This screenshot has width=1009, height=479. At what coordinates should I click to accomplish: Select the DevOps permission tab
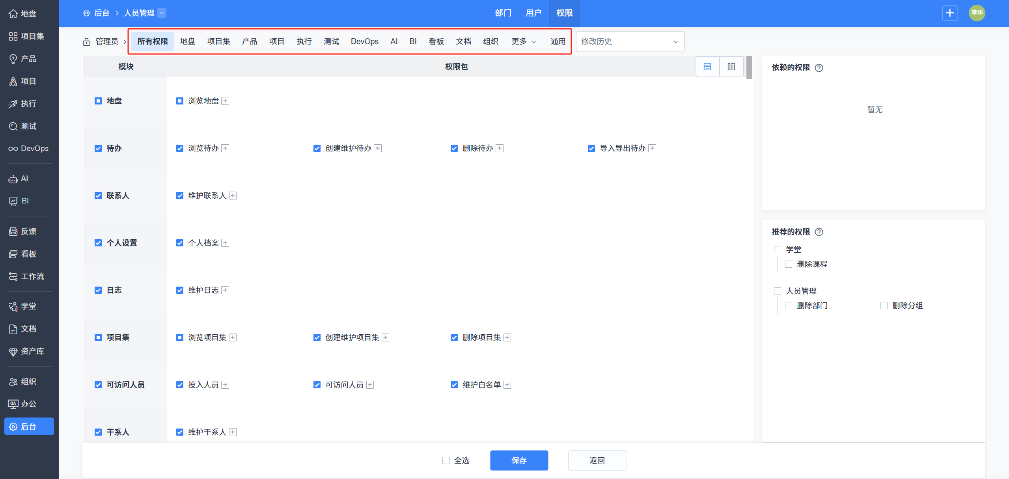click(x=364, y=41)
